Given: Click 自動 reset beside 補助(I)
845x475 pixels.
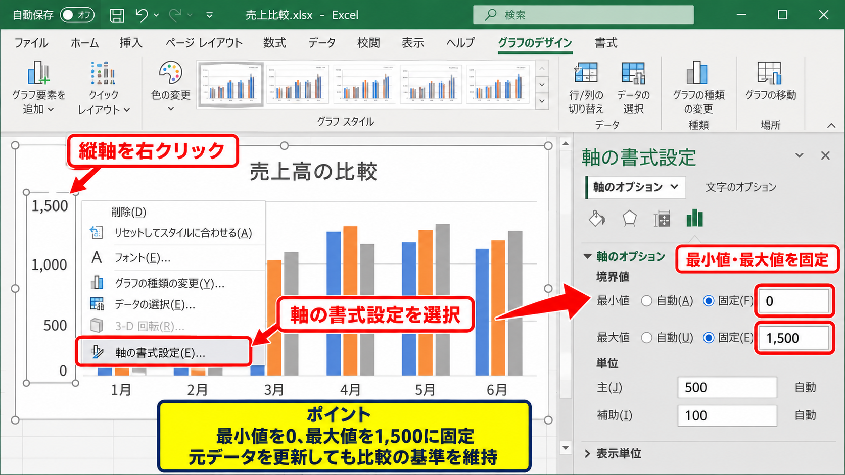Looking at the screenshot, I should click(x=805, y=415).
